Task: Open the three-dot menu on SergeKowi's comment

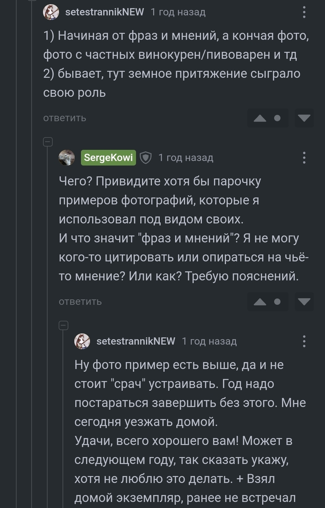Action: click(x=304, y=158)
